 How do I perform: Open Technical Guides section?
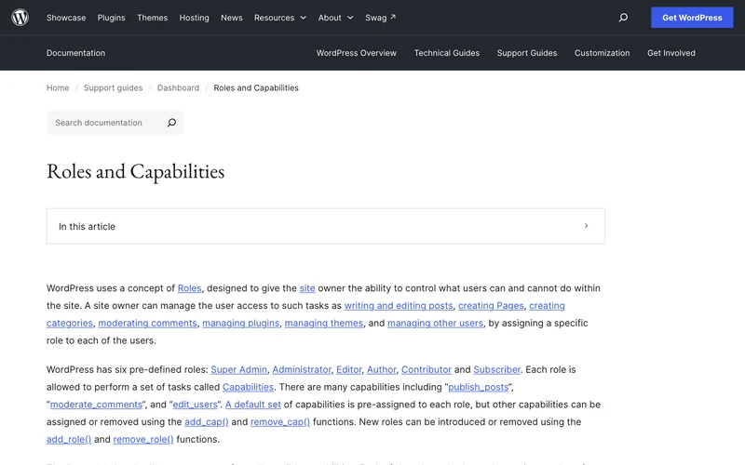pyautogui.click(x=447, y=53)
